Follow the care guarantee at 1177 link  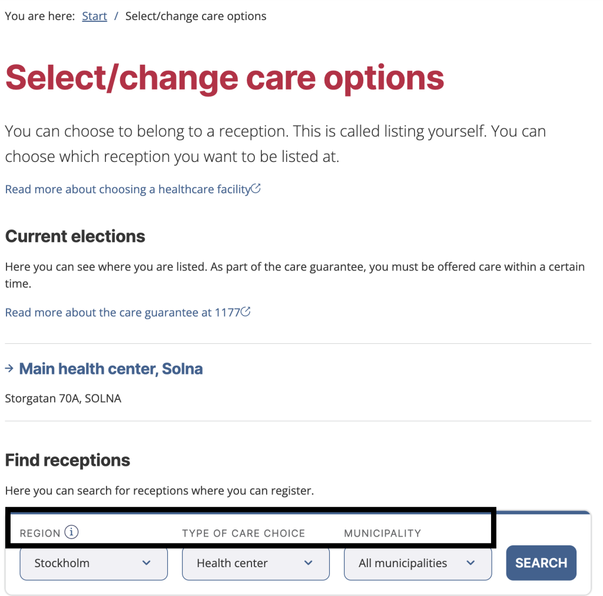click(122, 312)
